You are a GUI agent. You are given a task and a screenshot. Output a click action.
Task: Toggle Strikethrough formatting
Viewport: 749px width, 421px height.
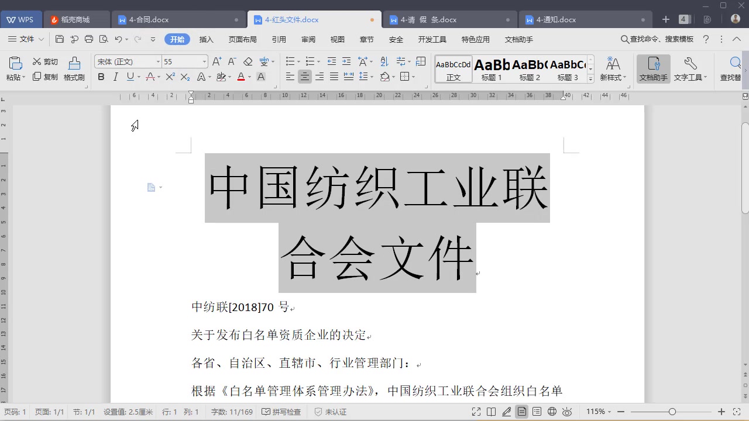150,77
